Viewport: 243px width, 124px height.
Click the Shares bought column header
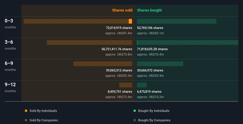(149, 10)
